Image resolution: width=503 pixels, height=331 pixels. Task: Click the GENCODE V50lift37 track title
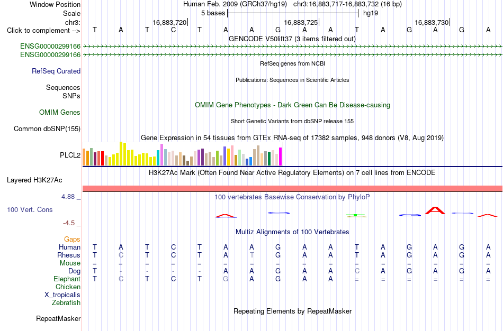click(292, 39)
